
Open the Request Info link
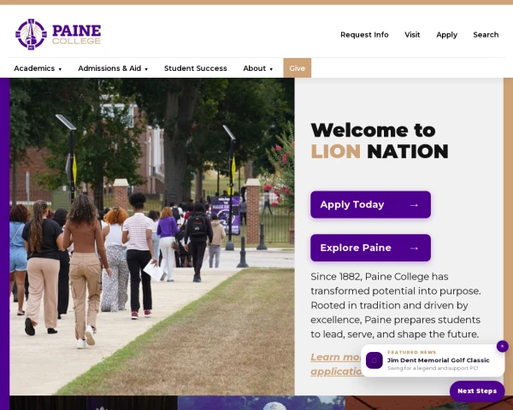tap(364, 35)
